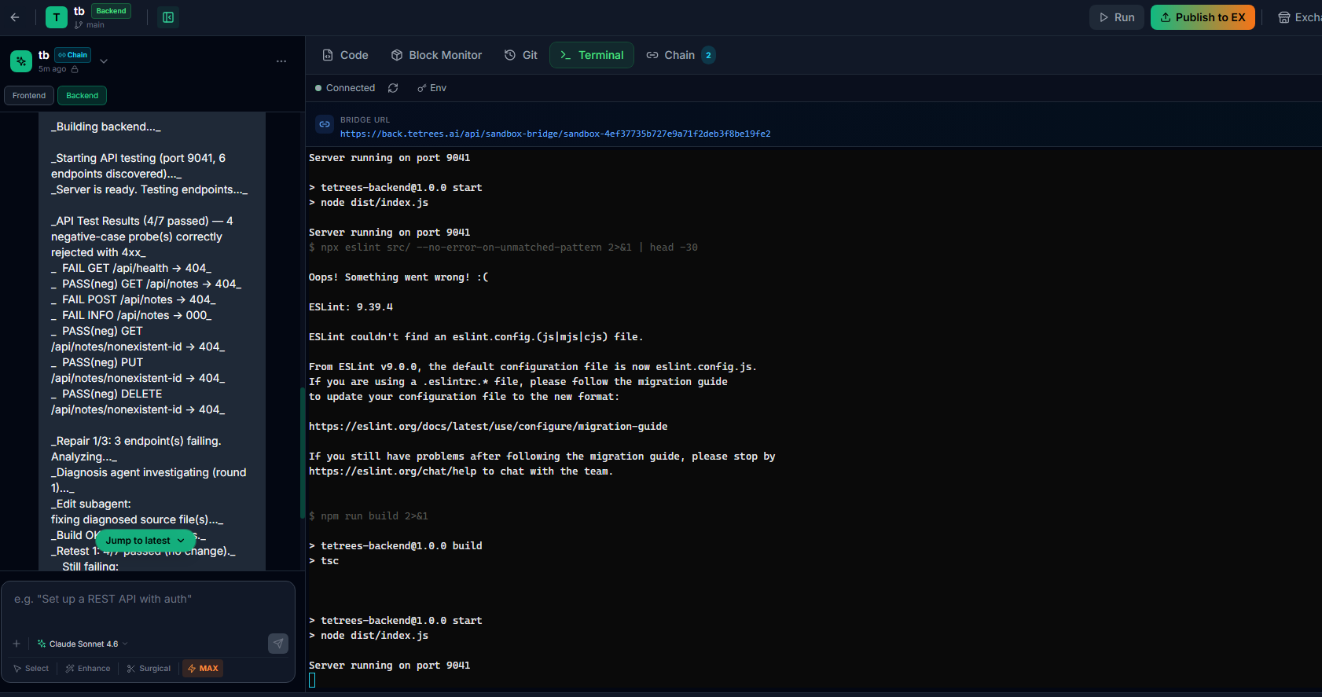
Task: Open the Git tab
Action: point(521,55)
